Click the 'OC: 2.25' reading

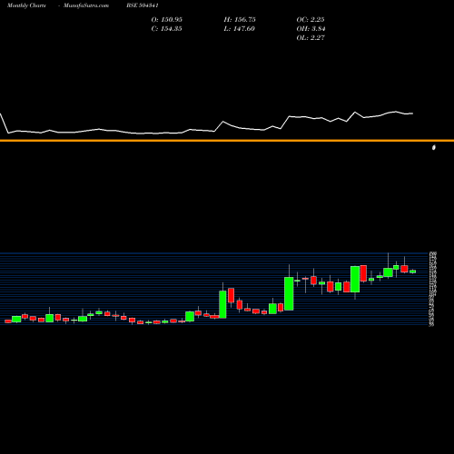click(311, 20)
